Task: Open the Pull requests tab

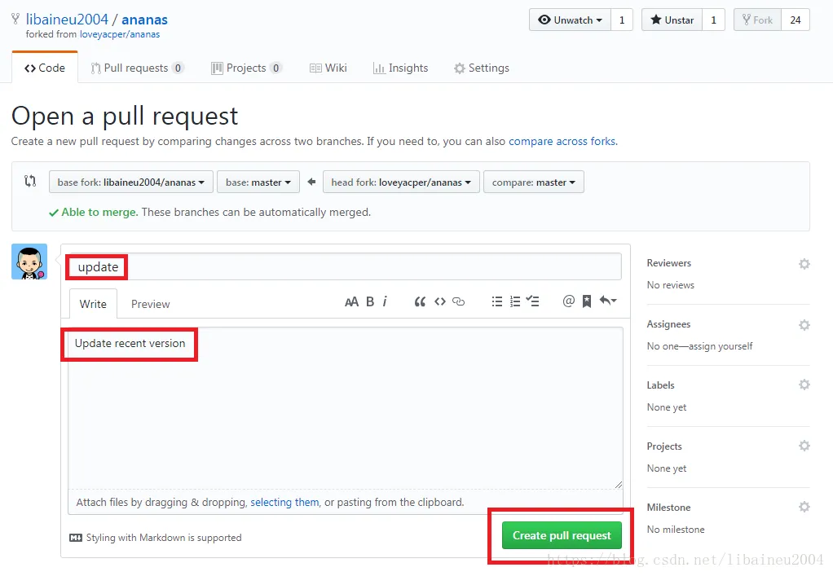Action: tap(137, 68)
